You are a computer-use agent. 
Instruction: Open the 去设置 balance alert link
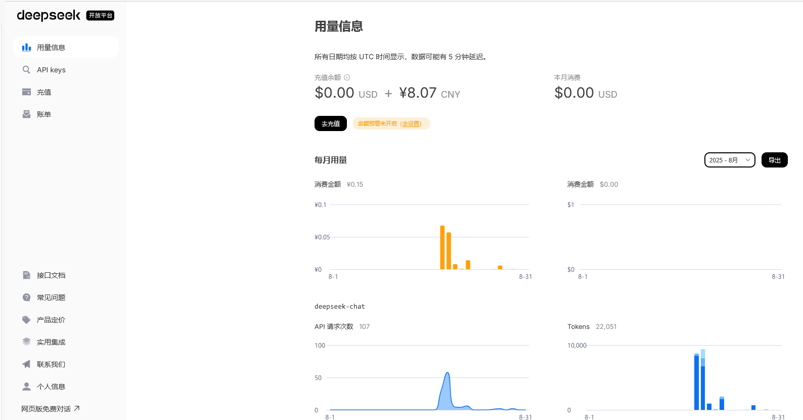pos(411,124)
